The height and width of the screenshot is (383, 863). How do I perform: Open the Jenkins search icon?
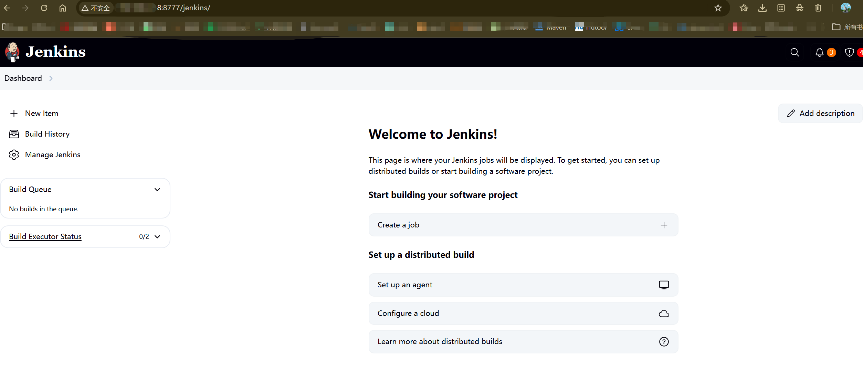click(794, 52)
